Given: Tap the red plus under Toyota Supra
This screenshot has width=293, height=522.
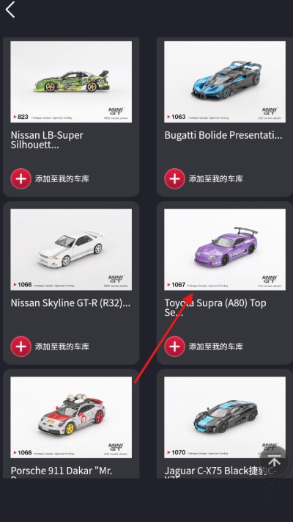Looking at the screenshot, I should [175, 347].
